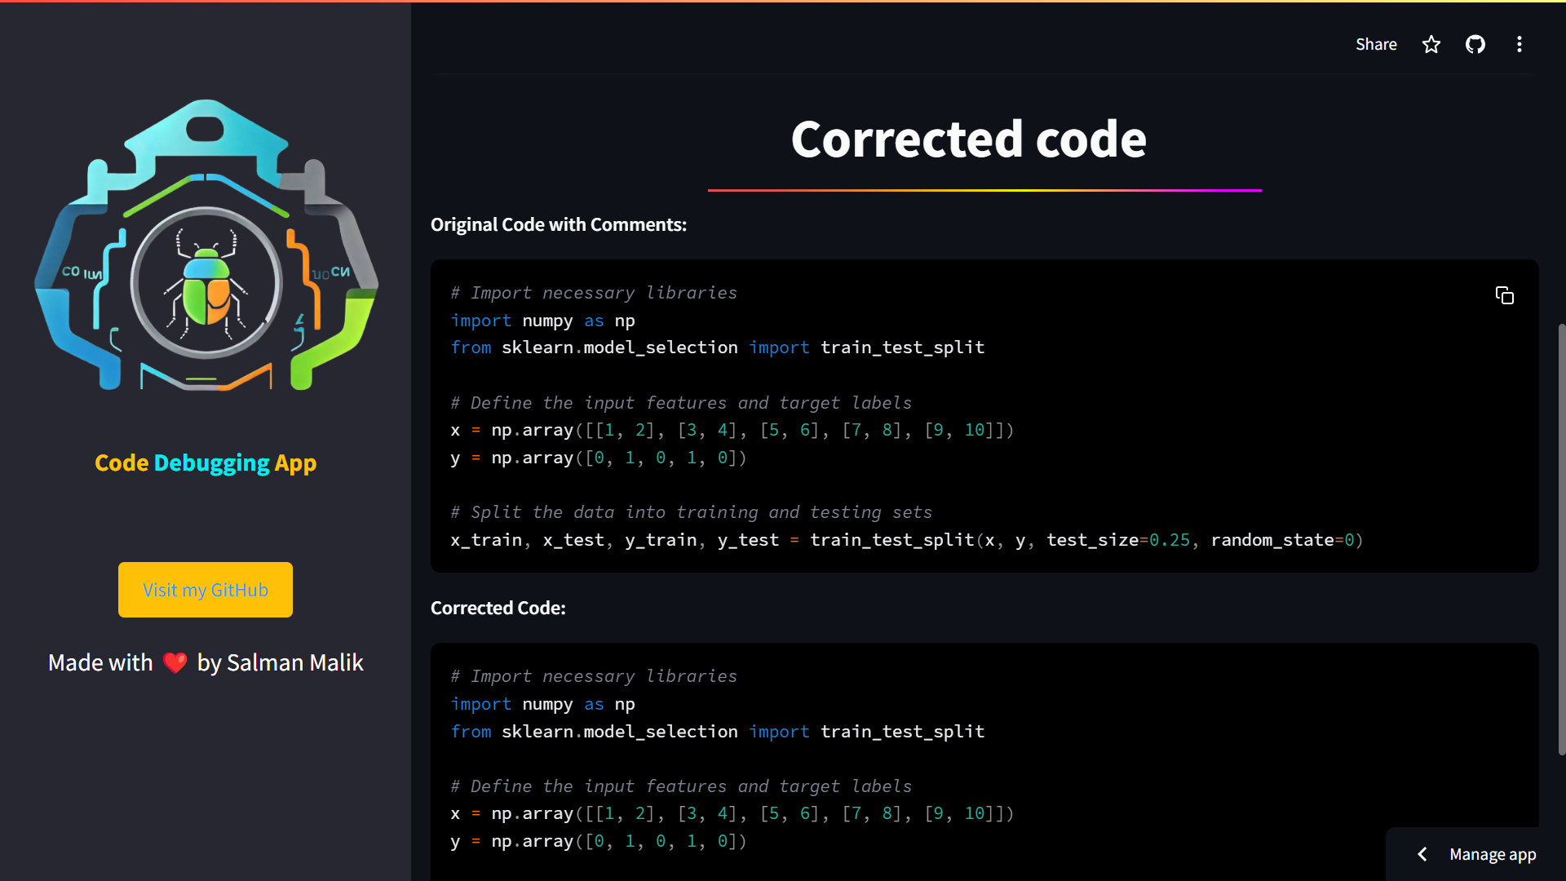Click the by Salman Malik credit text
This screenshot has height=881, width=1566.
tap(280, 662)
